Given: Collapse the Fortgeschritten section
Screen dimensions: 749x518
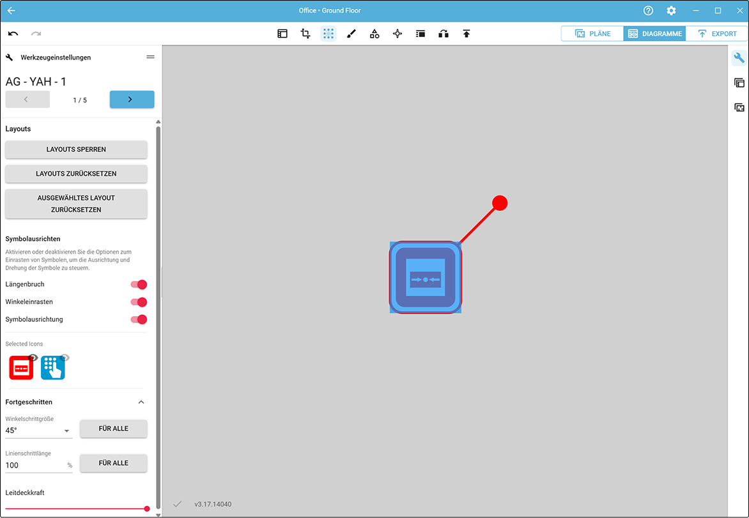Looking at the screenshot, I should (141, 402).
